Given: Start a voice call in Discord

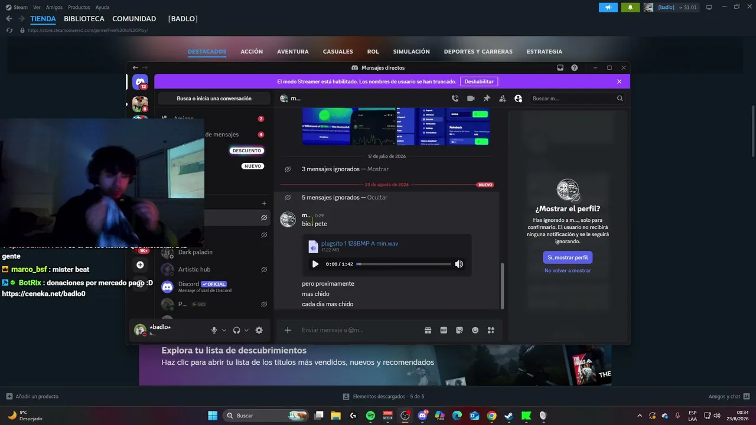Looking at the screenshot, I should pos(455,99).
